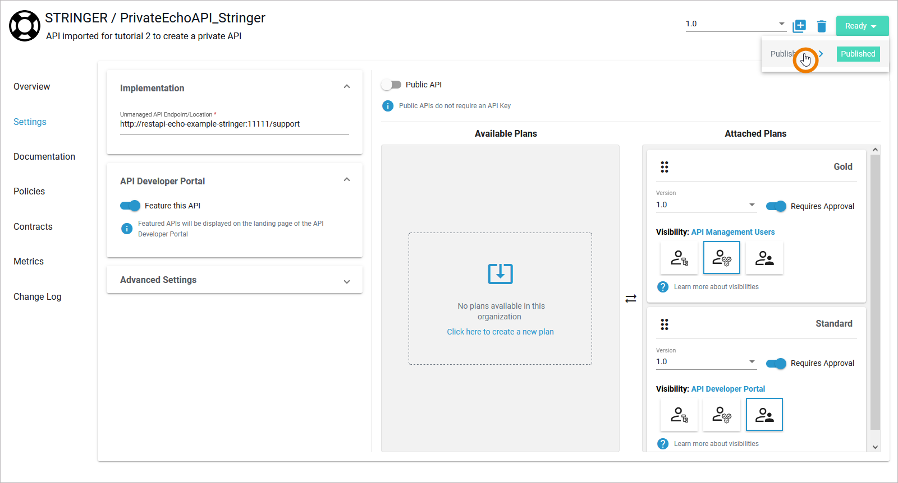Select API Developer Portal visibility icon for Gold plan
This screenshot has height=483, width=898.
(764, 258)
